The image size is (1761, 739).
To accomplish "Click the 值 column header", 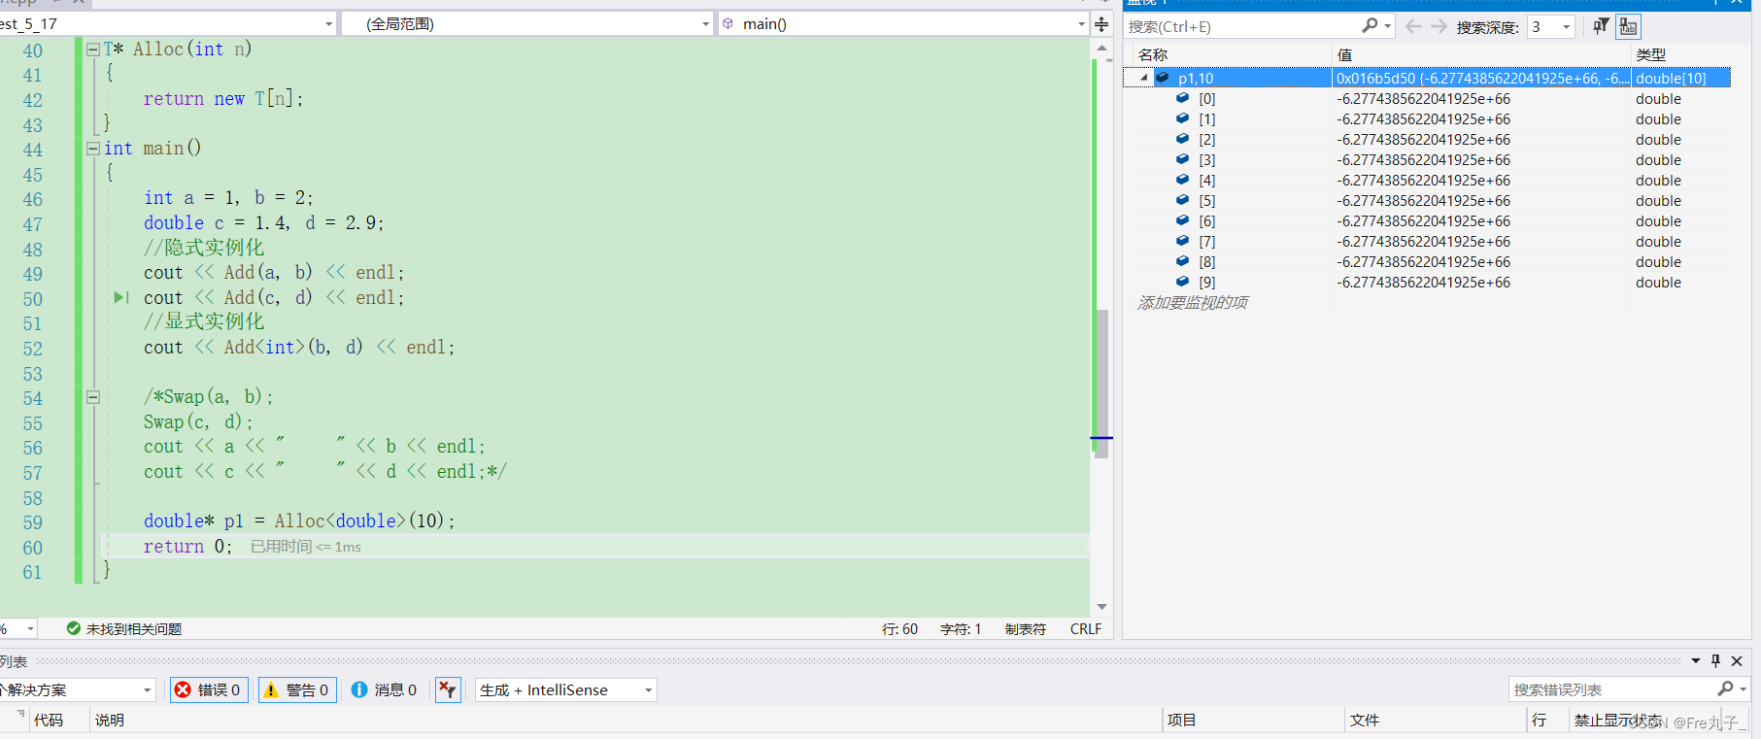I will [1345, 54].
